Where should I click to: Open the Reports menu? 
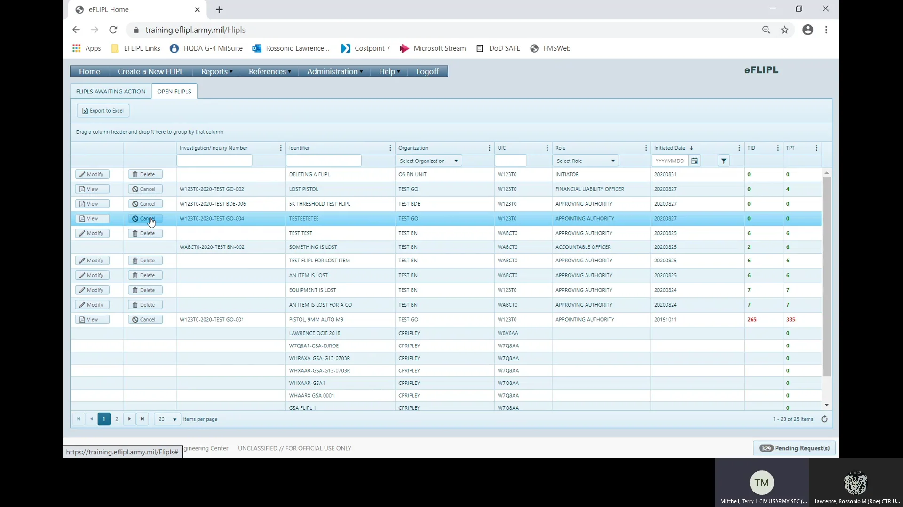(x=215, y=71)
